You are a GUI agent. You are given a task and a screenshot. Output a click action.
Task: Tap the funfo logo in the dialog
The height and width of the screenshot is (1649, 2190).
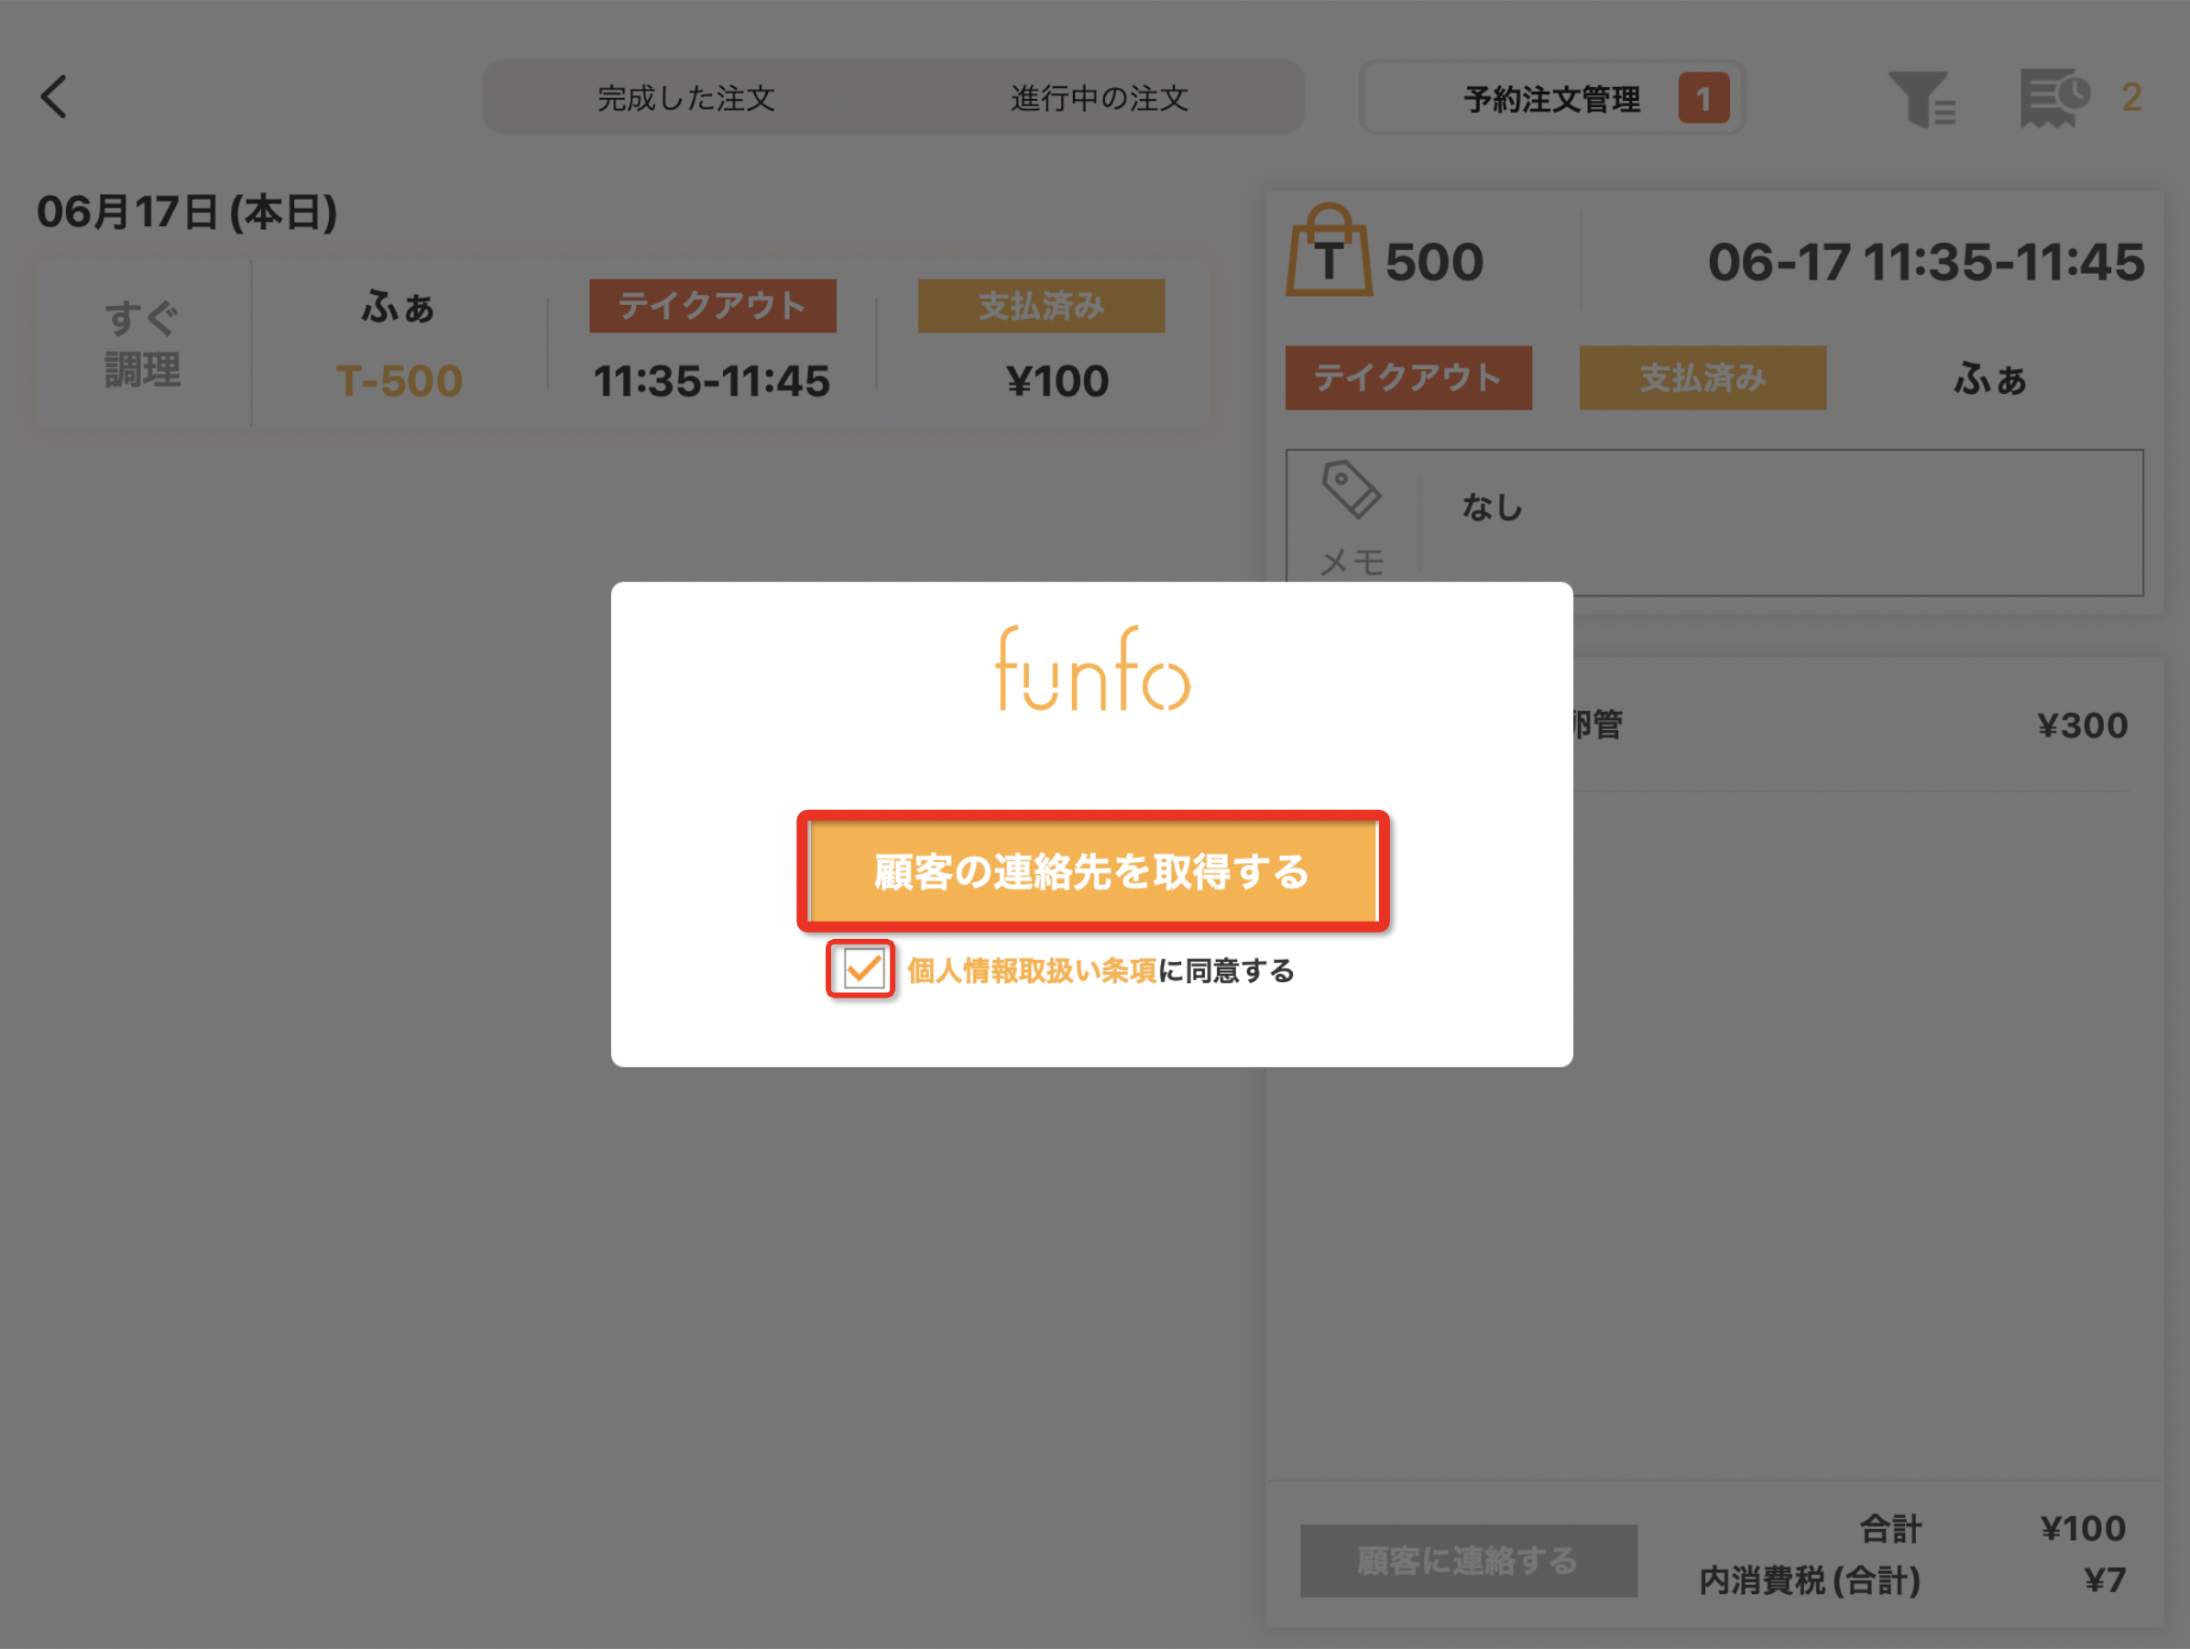pos(1092,668)
